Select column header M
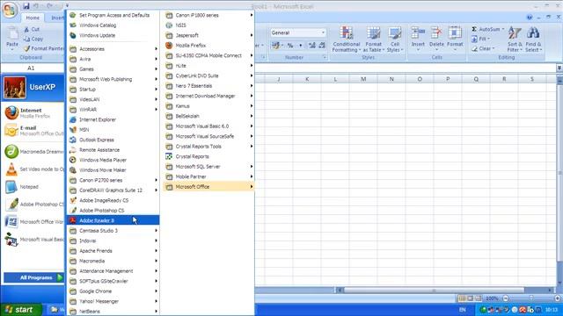Screen dimensions: 563x316 [363, 79]
